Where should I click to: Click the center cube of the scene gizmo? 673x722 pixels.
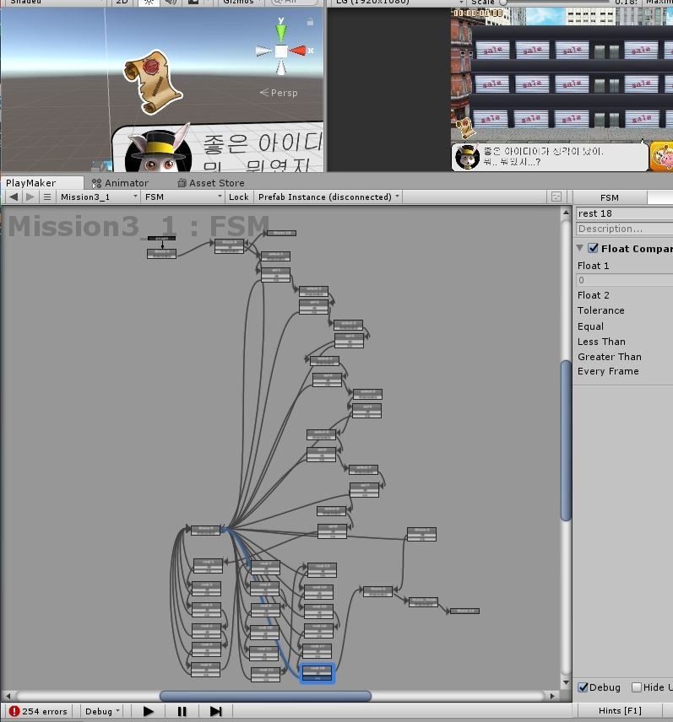click(281, 51)
